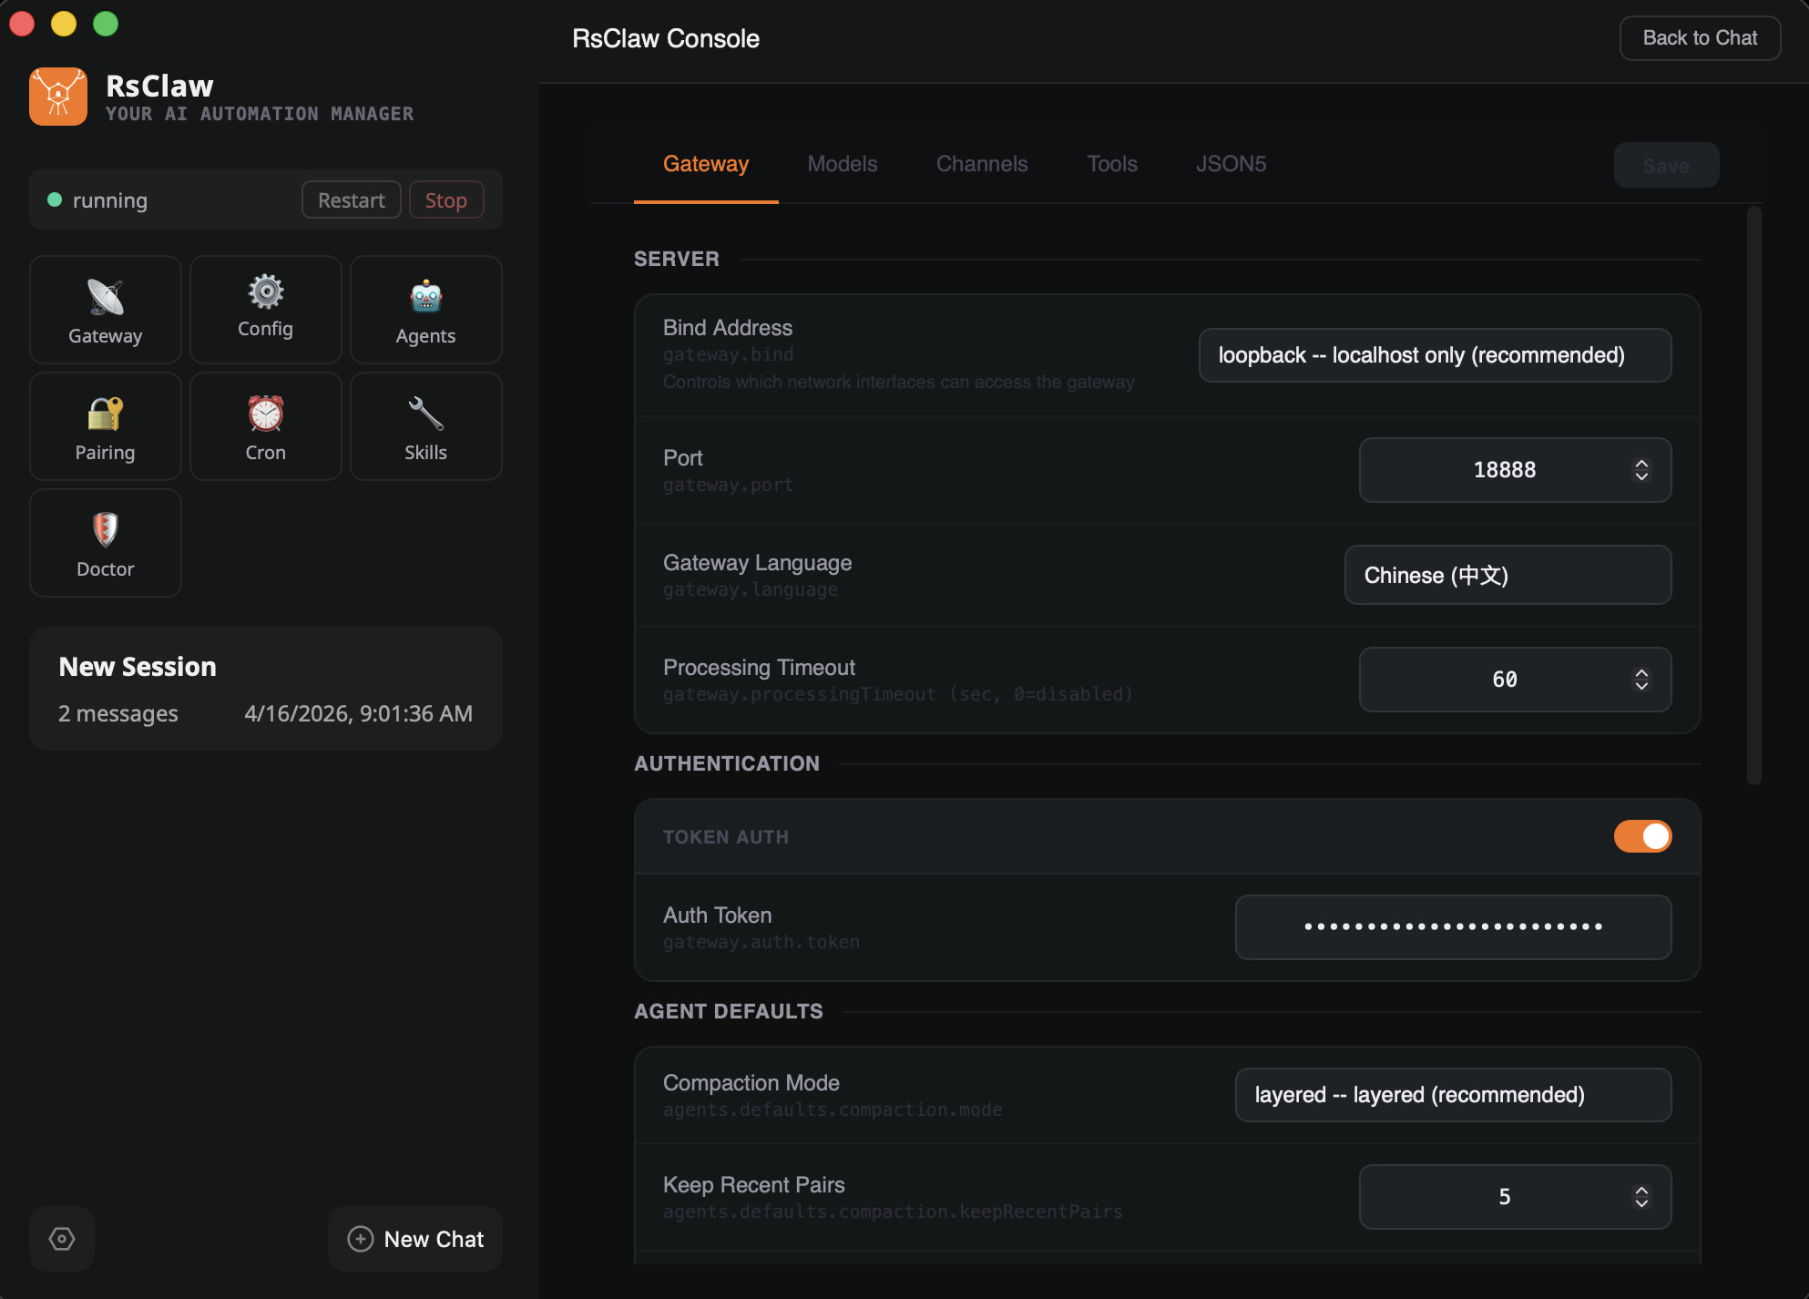The width and height of the screenshot is (1809, 1299).
Task: Open the Gateway panel icon in sidebar
Action: (x=105, y=310)
